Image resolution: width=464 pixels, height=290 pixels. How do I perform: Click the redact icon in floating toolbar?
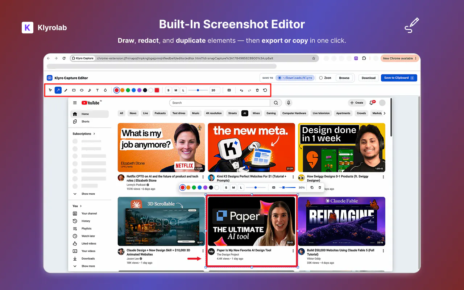coord(274,187)
